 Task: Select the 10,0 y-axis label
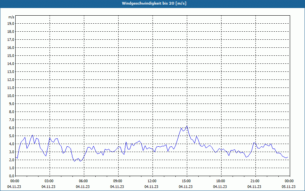(x=11, y=96)
